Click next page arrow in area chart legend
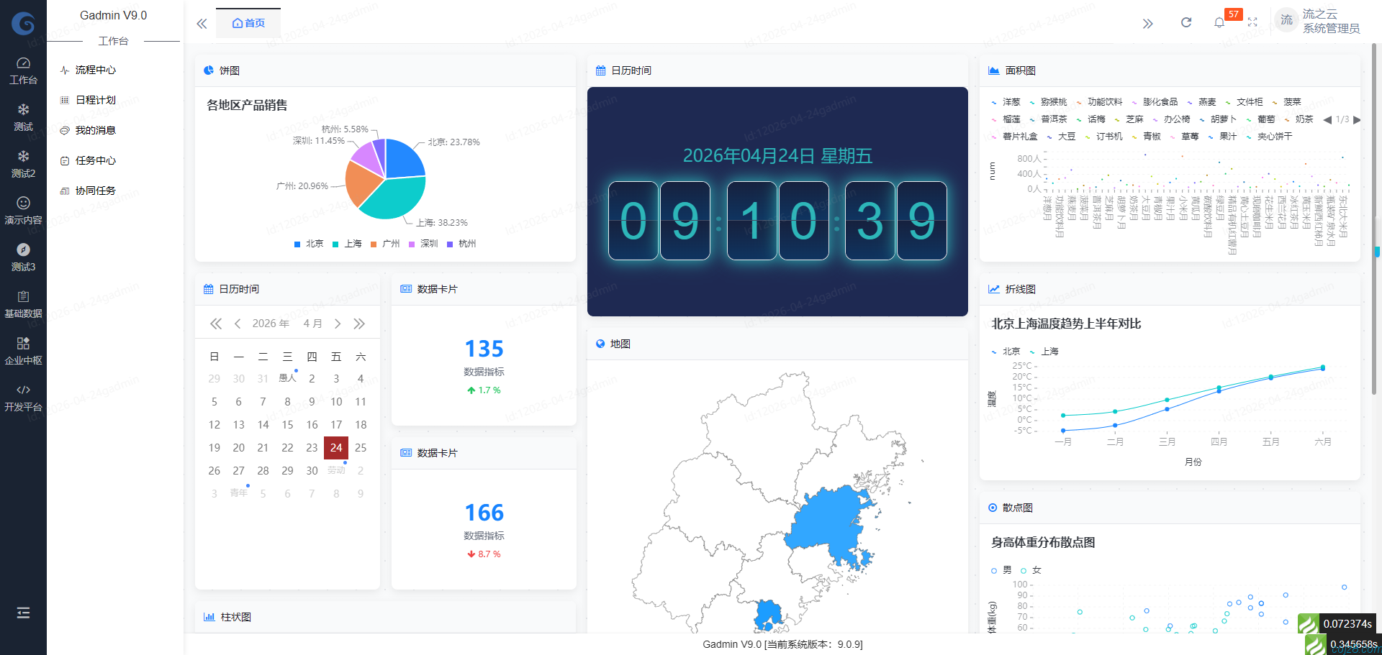 tap(1358, 119)
